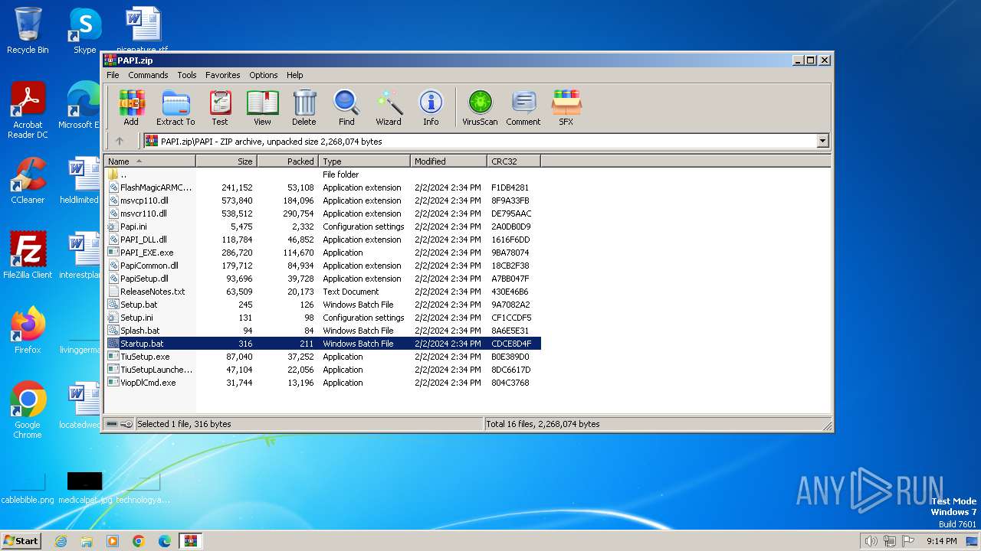Go up one folder level arrow
The height and width of the screenshot is (551, 981).
(x=119, y=141)
